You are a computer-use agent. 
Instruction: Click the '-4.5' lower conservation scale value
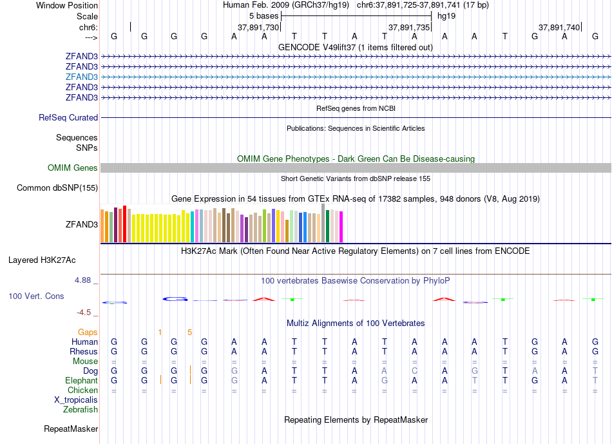[x=84, y=313]
